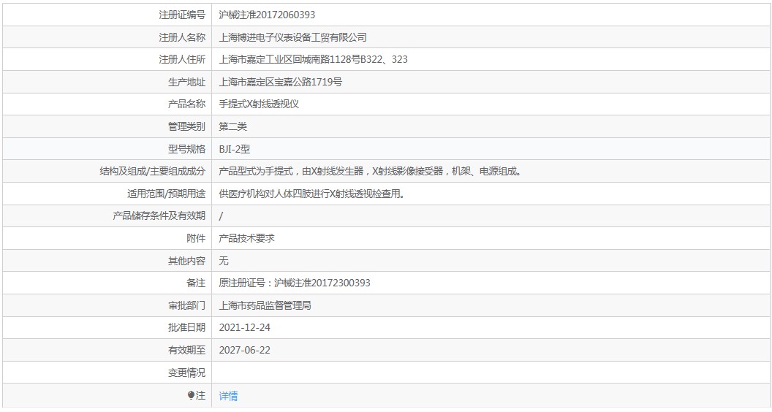The image size is (772, 412).
Task: Select intended use text 供医疗机构对人体四肢进行X射线透视检查用
Action: coord(312,194)
